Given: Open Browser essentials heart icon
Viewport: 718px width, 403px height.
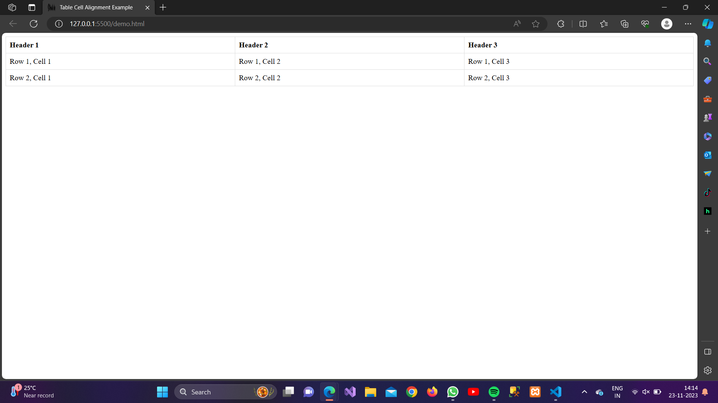Looking at the screenshot, I should [645, 24].
